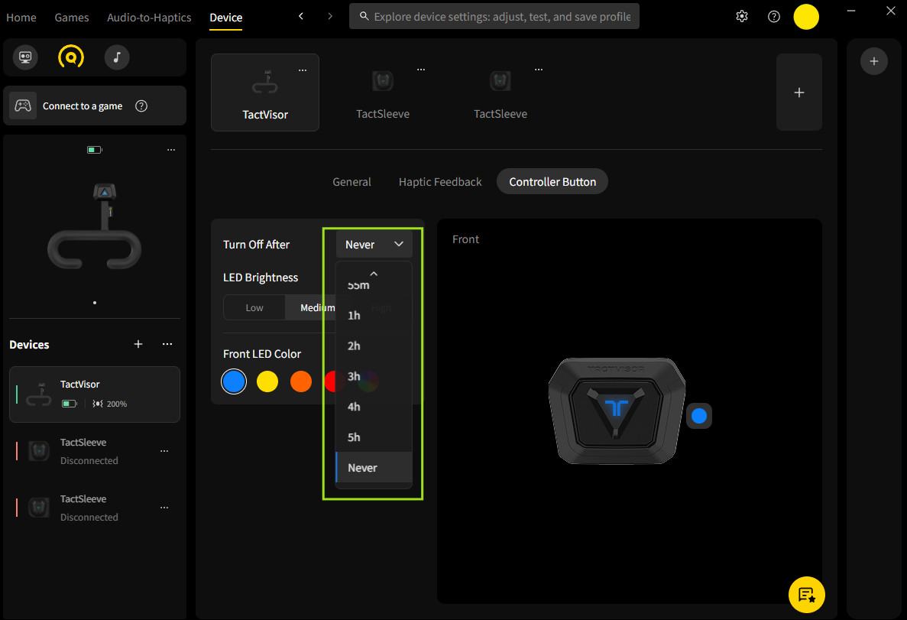
Task: Select the music note mode icon
Action: pos(117,57)
